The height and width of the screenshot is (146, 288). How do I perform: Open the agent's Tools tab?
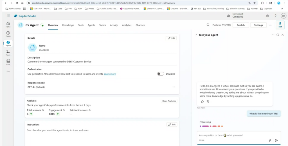[x=81, y=25]
